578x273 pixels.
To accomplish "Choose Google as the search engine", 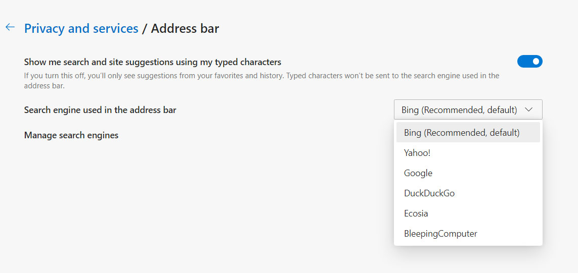I will (468, 173).
